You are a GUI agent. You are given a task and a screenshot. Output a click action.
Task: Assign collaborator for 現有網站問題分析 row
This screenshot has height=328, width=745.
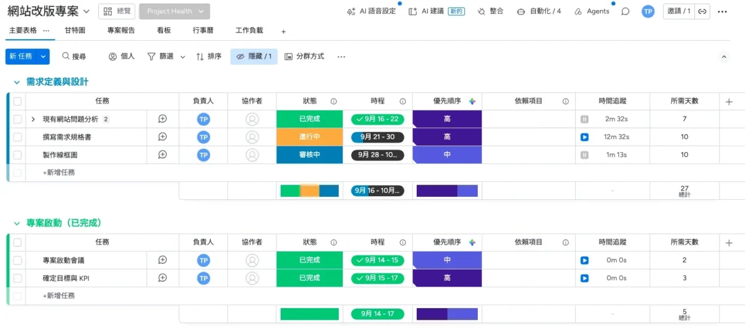pos(252,119)
